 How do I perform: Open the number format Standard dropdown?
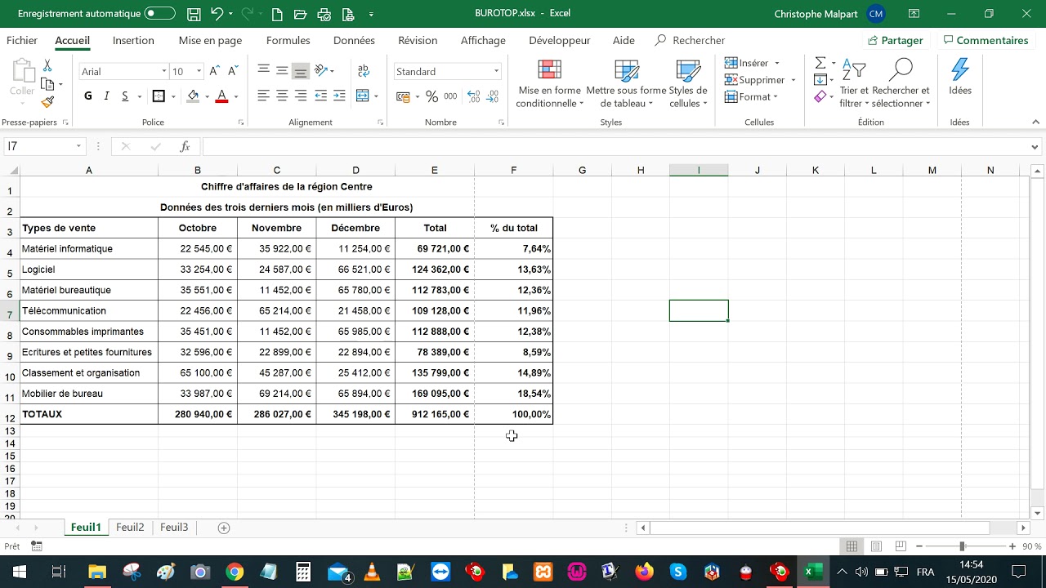coord(496,72)
